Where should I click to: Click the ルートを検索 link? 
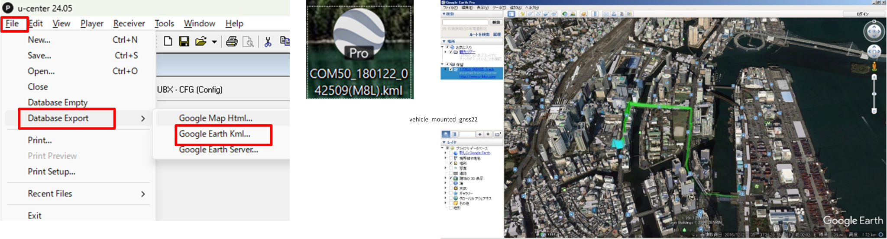tap(479, 35)
